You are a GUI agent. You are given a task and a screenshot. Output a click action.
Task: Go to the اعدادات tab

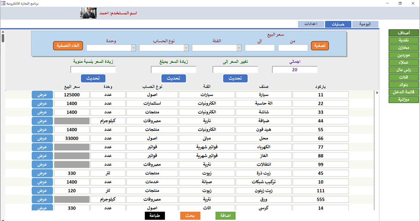[311, 24]
